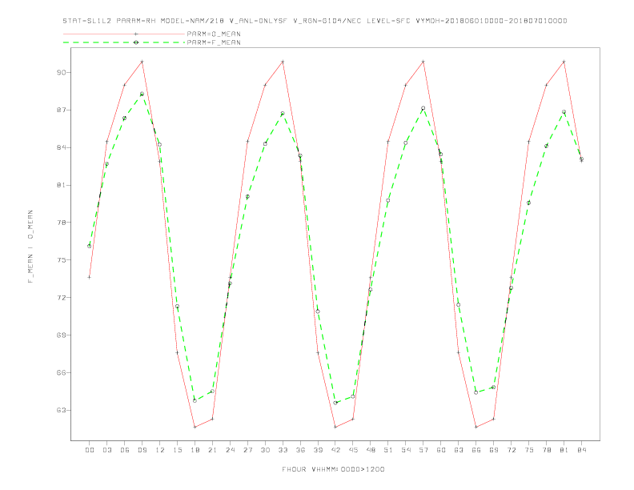Click the y-axis tick label 66
The height and width of the screenshot is (490, 634).
[61, 373]
